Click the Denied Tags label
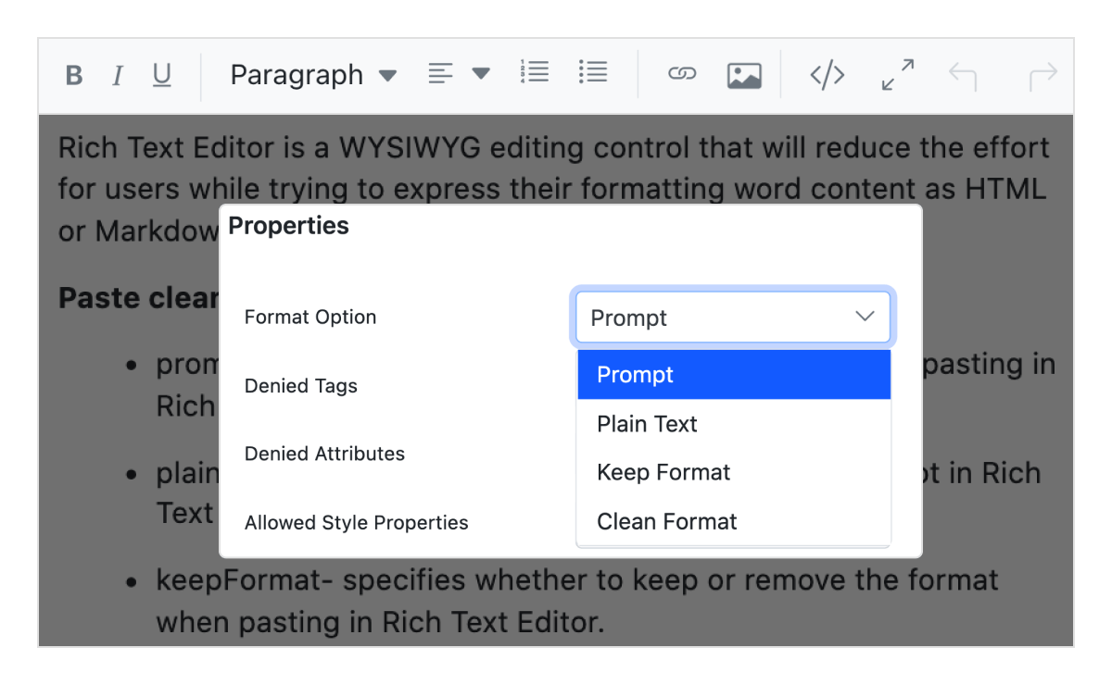The height and width of the screenshot is (685, 1112). (301, 386)
